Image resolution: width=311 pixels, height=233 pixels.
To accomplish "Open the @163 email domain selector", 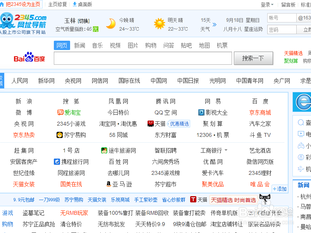I will click(304, 18).
